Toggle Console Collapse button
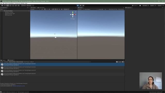 6,62
